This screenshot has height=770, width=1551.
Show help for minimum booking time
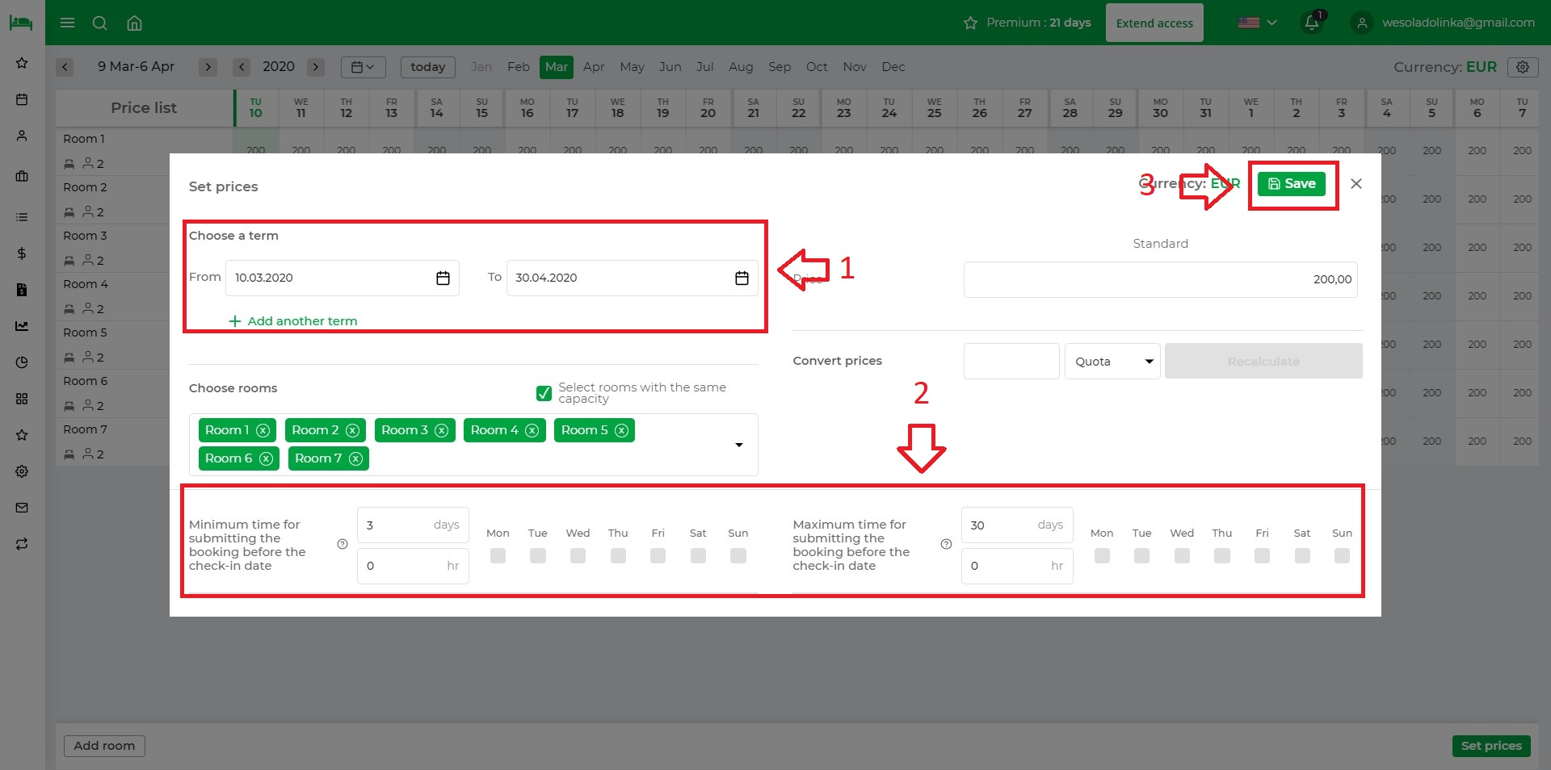[x=343, y=544]
